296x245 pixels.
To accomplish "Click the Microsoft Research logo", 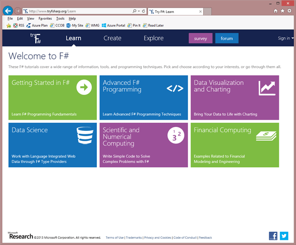I will (x=21, y=235).
